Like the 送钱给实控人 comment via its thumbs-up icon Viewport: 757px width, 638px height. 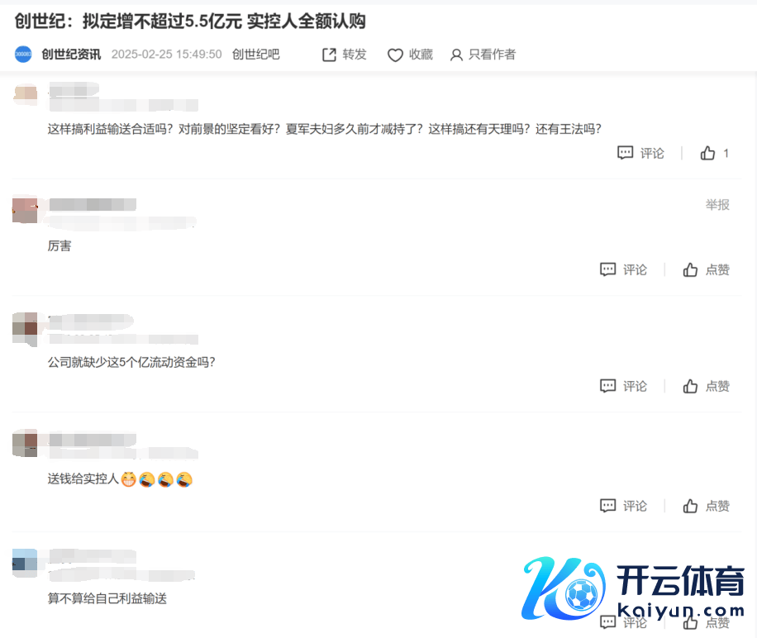click(x=690, y=506)
